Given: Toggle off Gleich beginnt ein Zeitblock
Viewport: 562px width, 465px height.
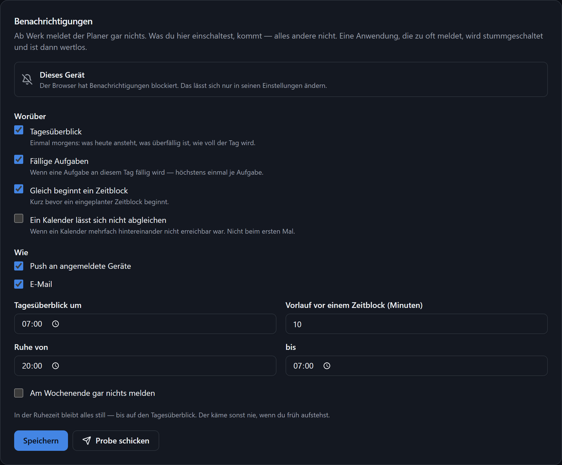Looking at the screenshot, I should tap(19, 189).
